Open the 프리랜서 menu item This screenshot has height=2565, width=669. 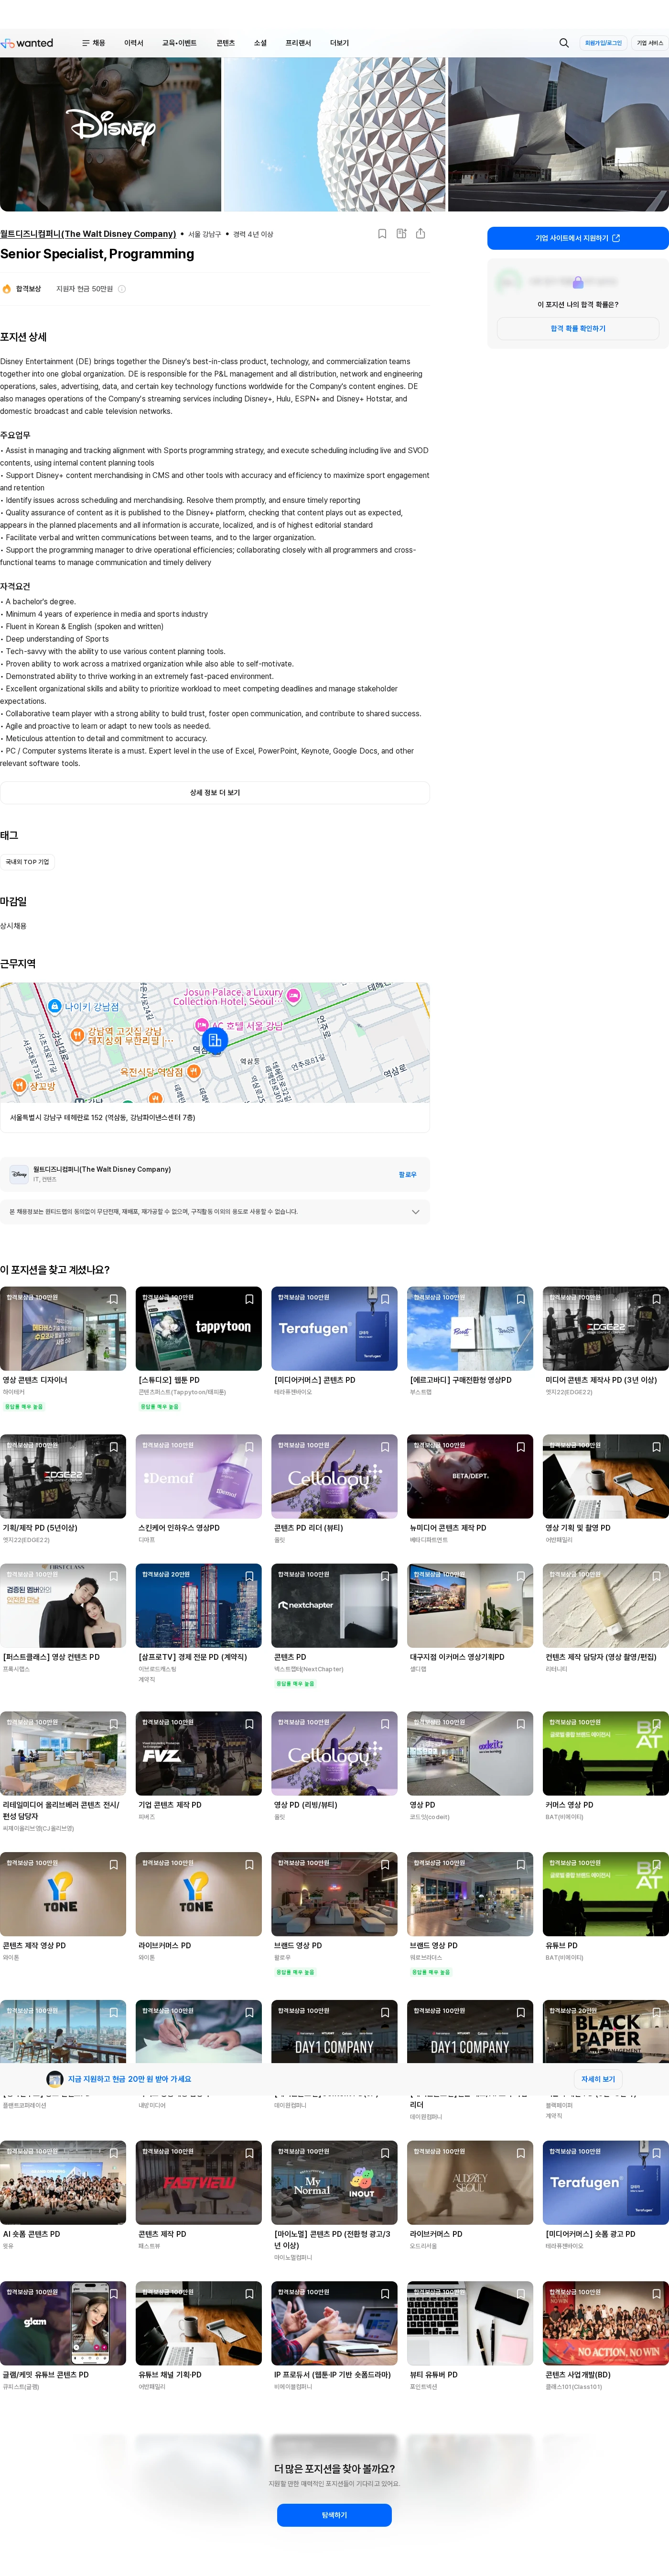click(298, 43)
